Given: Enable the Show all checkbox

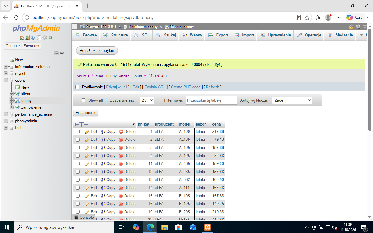Looking at the screenshot, I should click(x=84, y=100).
